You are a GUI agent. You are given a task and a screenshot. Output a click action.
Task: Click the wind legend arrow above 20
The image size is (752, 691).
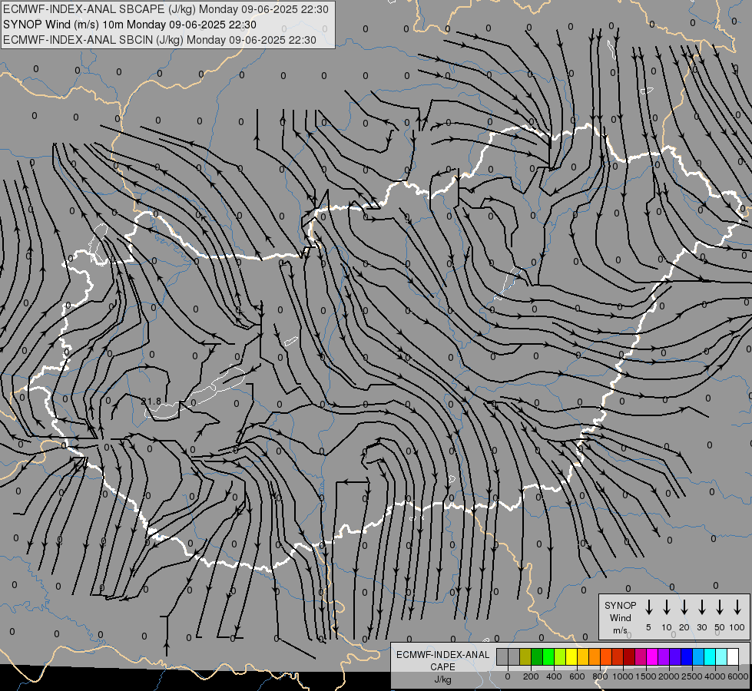point(684,607)
